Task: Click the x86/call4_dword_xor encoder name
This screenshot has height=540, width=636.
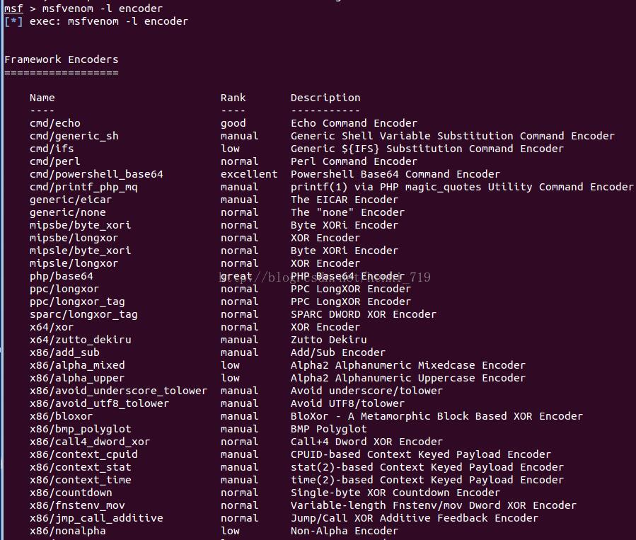Action: point(90,442)
